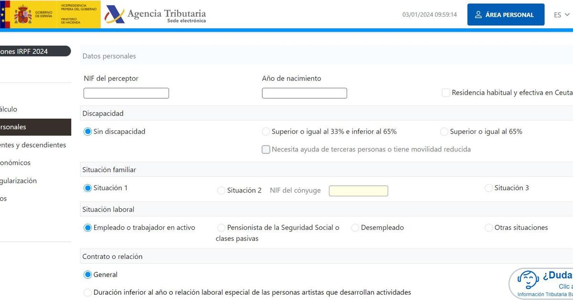Select Situación 2 family option
573x300 pixels.
click(x=221, y=190)
